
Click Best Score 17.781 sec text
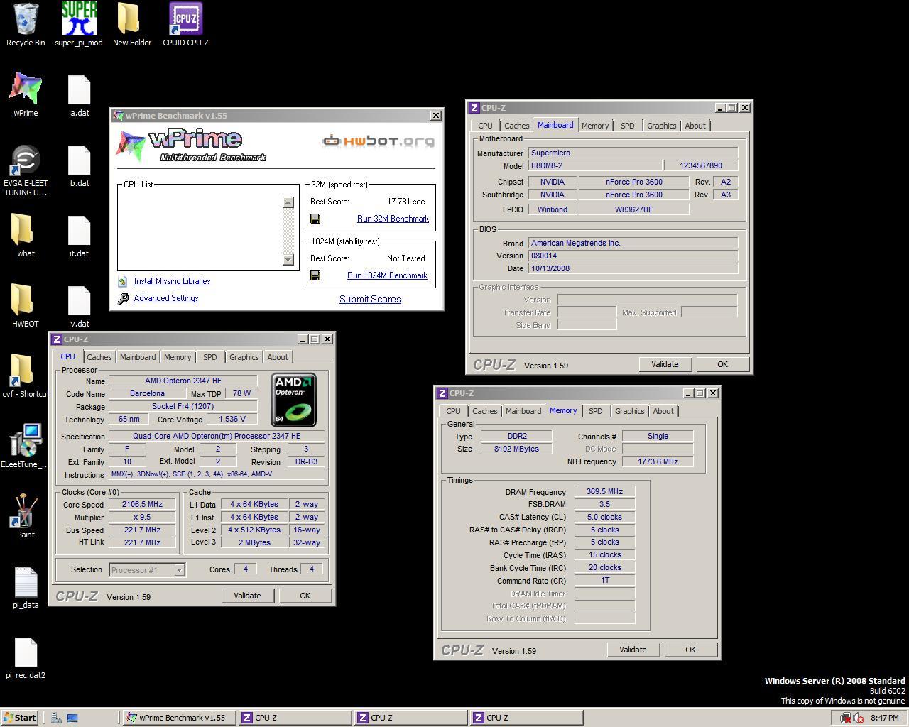(x=405, y=202)
